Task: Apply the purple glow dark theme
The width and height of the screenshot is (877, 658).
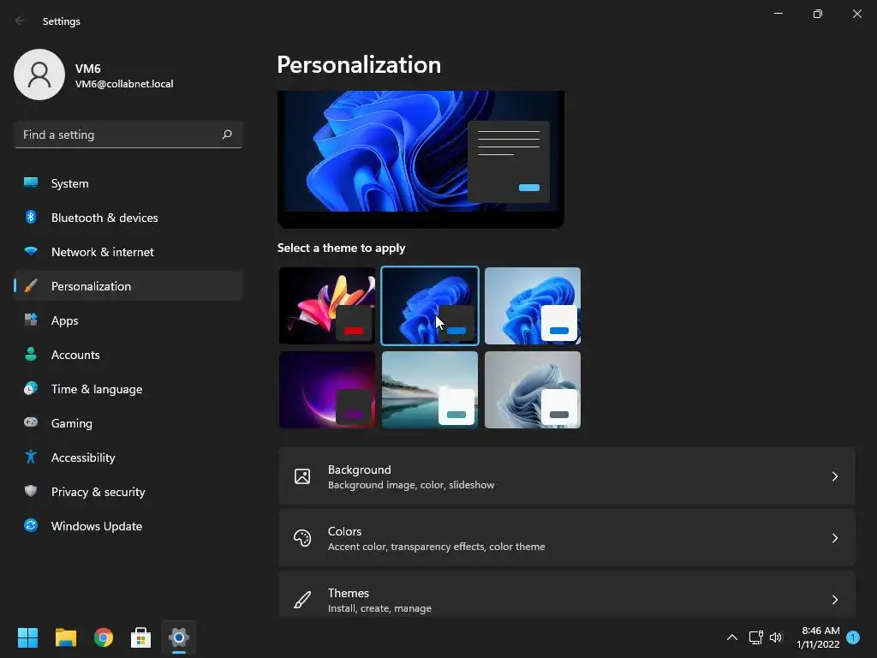Action: (327, 390)
